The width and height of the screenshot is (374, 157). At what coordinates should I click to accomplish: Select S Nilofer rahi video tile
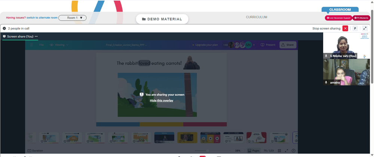point(346,46)
